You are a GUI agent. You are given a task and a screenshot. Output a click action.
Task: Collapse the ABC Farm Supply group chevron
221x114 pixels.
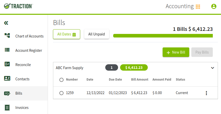pyautogui.click(x=213, y=68)
